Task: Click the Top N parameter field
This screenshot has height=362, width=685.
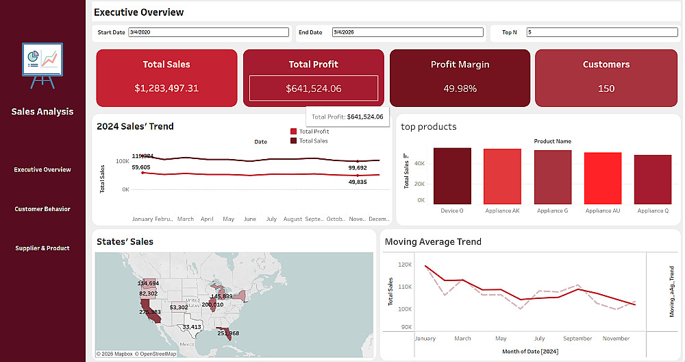Action: click(601, 32)
